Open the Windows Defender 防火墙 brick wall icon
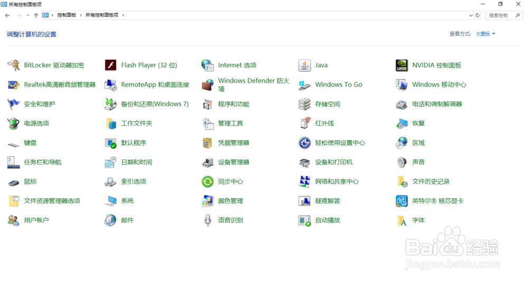This screenshot has height=282, width=528. point(208,85)
